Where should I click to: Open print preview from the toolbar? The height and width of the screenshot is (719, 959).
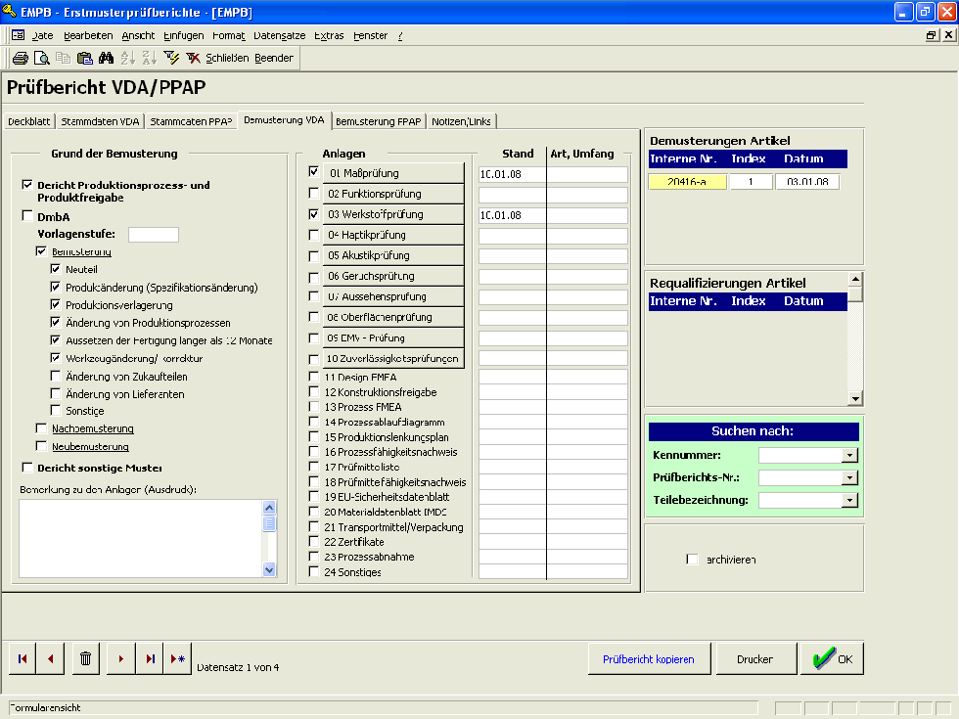coord(41,58)
